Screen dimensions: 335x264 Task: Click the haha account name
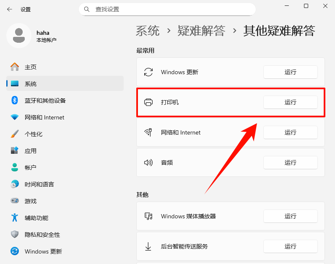[x=43, y=33]
